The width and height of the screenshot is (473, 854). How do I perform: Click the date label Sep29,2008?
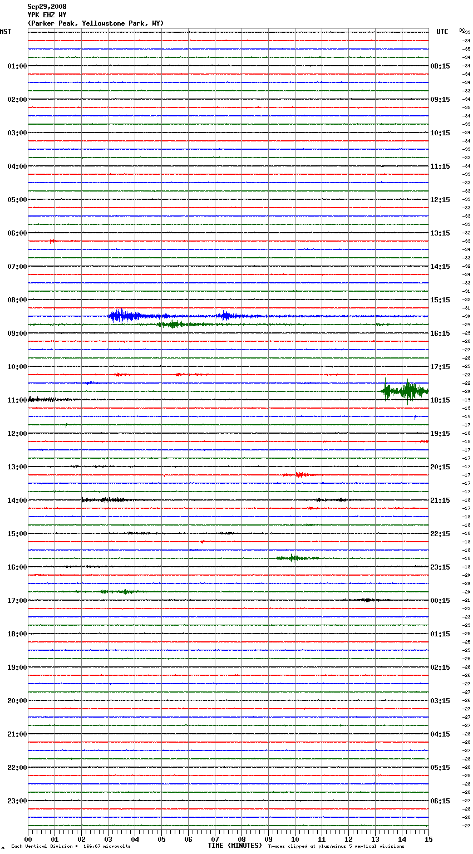pos(47,7)
